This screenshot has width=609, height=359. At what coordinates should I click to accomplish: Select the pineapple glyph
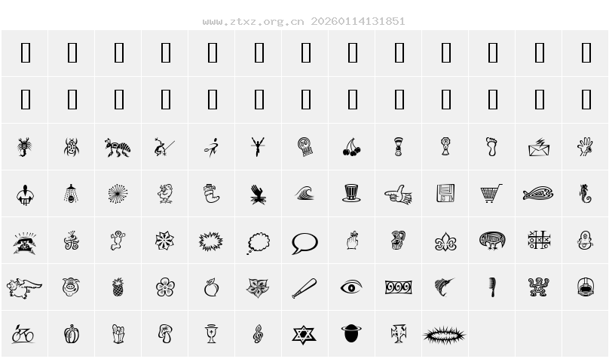coord(118,287)
